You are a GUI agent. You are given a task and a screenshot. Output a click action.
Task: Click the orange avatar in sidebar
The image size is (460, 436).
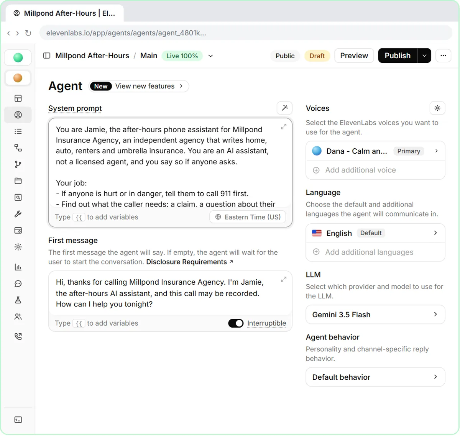(x=18, y=78)
